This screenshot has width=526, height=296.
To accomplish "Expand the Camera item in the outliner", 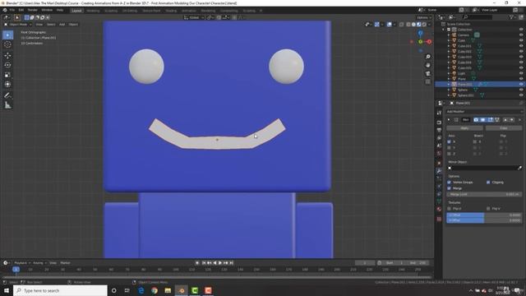I will click(x=449, y=35).
